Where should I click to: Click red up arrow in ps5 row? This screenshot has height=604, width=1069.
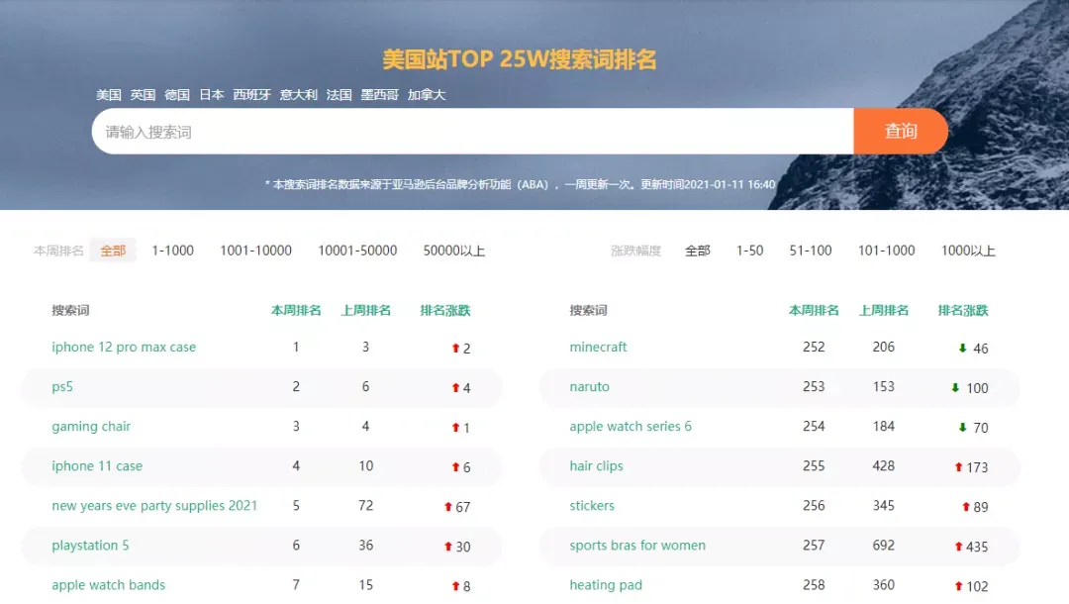455,388
